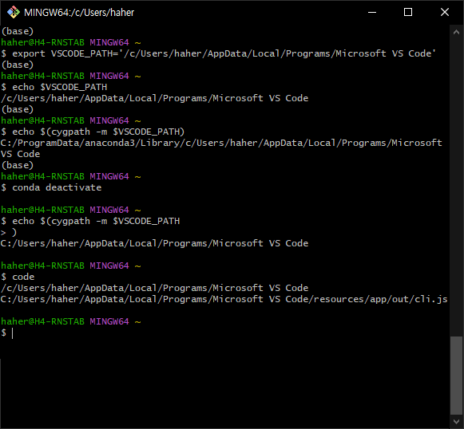The image size is (464, 429).
Task: Click the Git Bash icon in title bar
Action: (x=14, y=13)
